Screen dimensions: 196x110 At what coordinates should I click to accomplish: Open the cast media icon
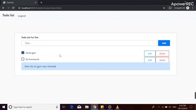(170, 8)
